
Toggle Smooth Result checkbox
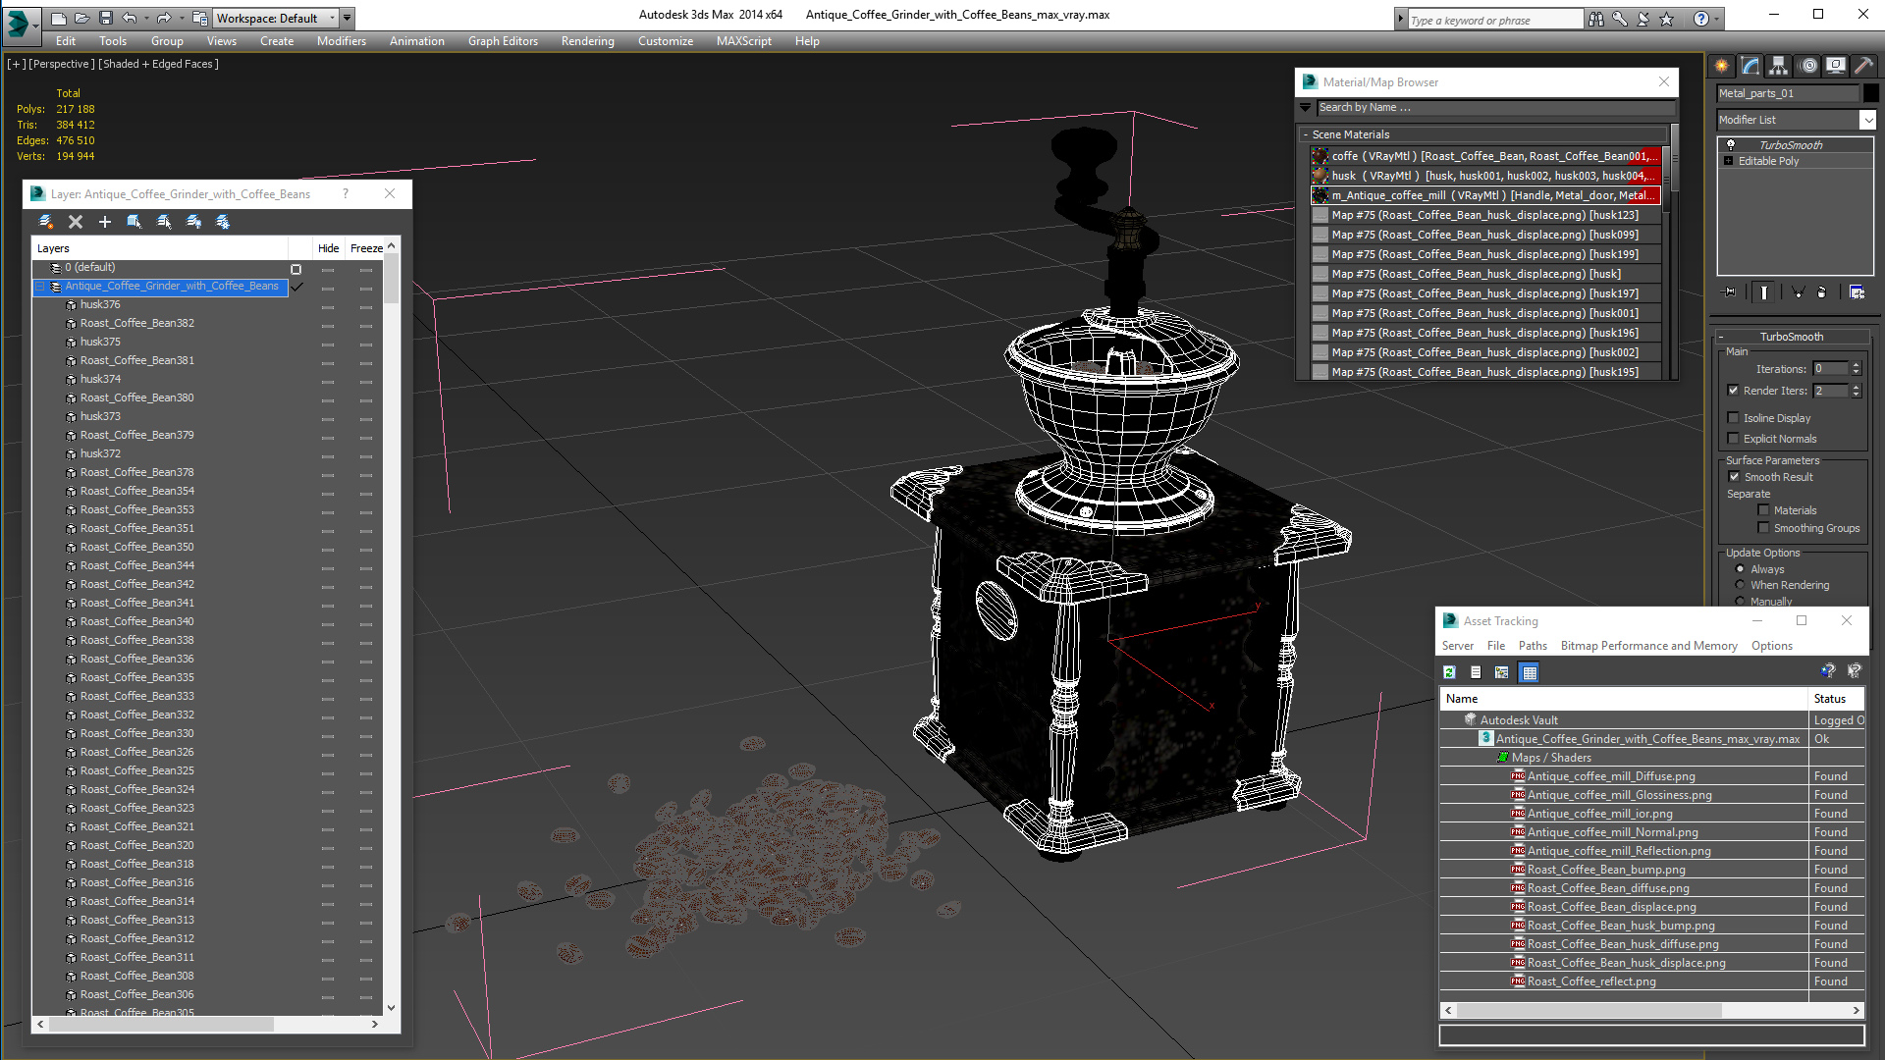point(1734,477)
